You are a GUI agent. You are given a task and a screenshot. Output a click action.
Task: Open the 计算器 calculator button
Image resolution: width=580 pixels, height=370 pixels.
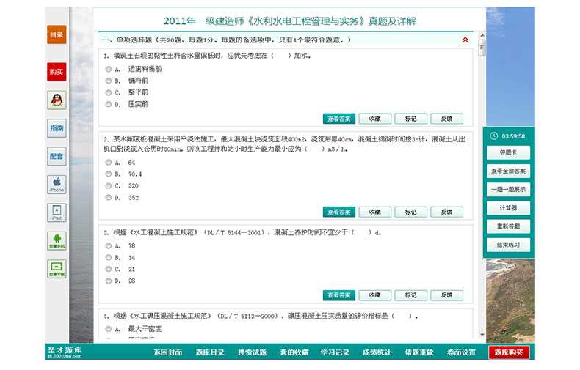coord(508,208)
